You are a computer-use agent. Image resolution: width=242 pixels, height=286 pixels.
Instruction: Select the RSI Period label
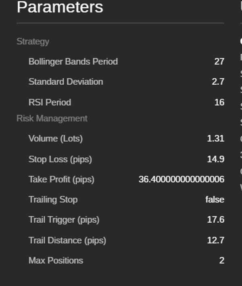pos(50,102)
